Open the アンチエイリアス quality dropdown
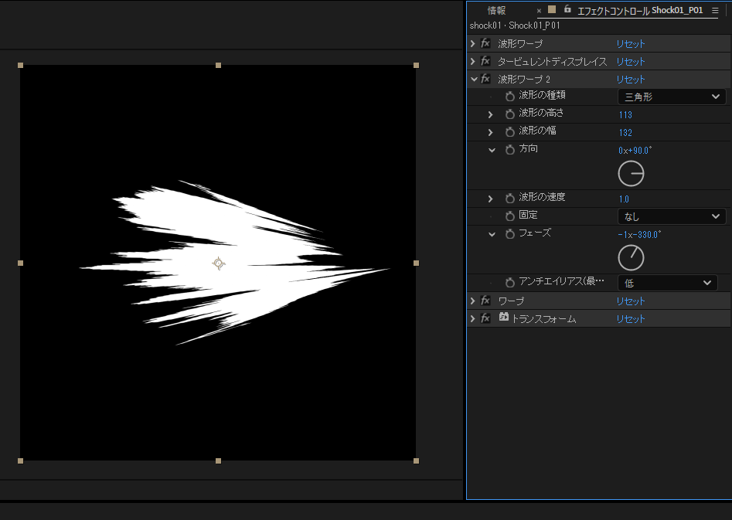Screen dimensions: 732x520 tap(667, 283)
